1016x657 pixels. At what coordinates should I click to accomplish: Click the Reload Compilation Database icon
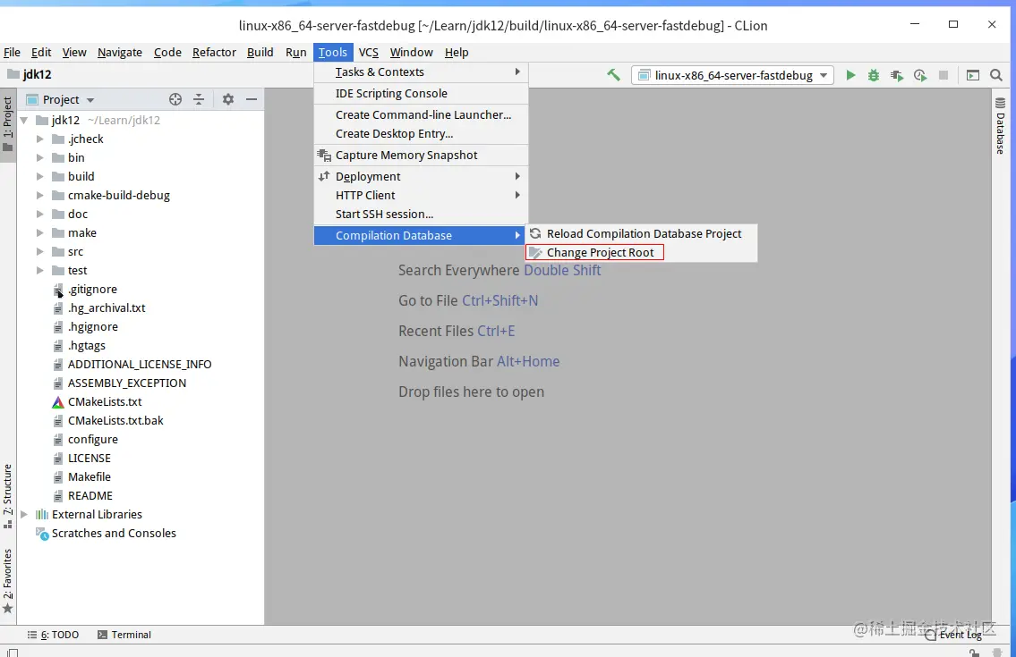(x=535, y=233)
